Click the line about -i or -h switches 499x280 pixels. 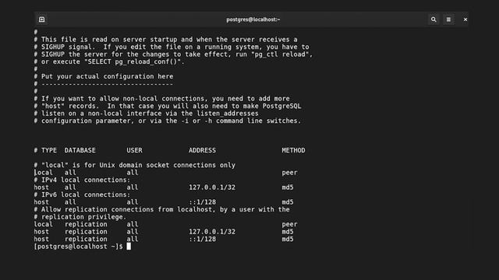[x=168, y=121]
